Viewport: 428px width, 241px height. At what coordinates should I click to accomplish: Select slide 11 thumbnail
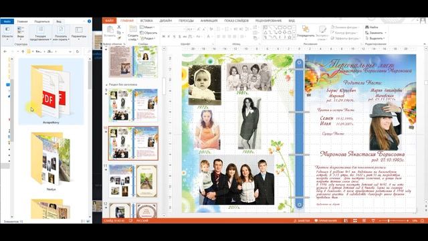coord(133,181)
